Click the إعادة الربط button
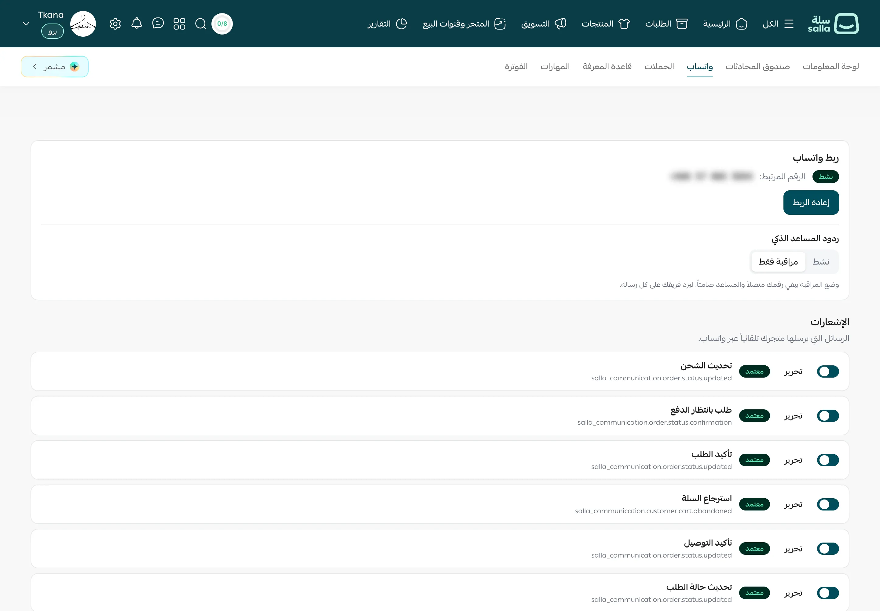 811,203
